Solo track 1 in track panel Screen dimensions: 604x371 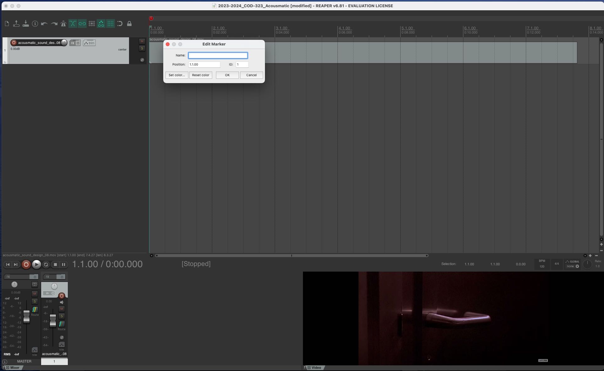(142, 48)
